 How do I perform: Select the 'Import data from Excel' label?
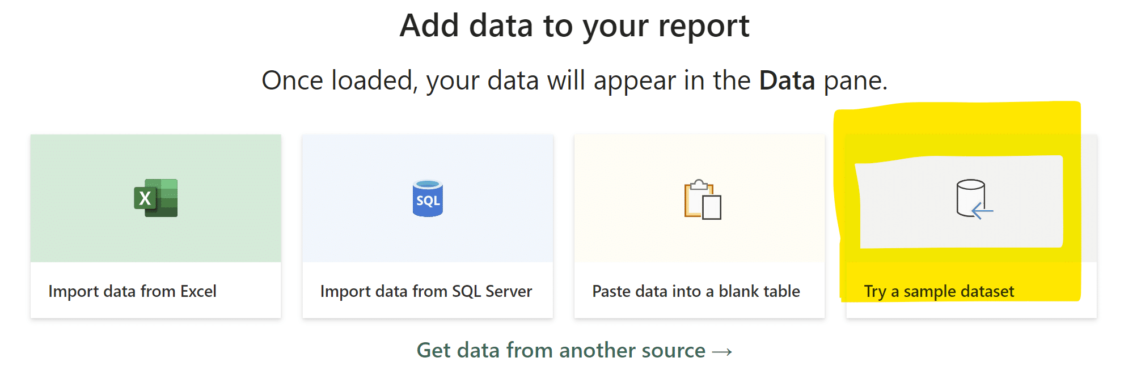[x=132, y=291]
